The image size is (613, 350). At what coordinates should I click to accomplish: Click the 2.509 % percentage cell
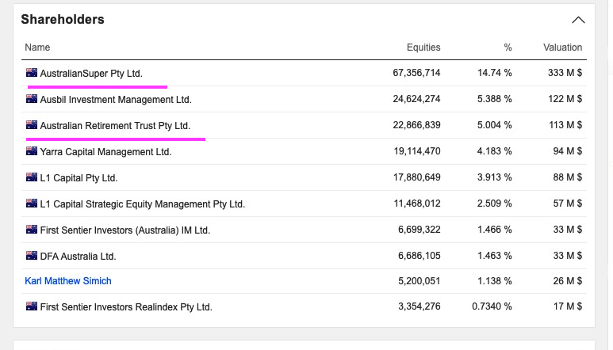495,204
